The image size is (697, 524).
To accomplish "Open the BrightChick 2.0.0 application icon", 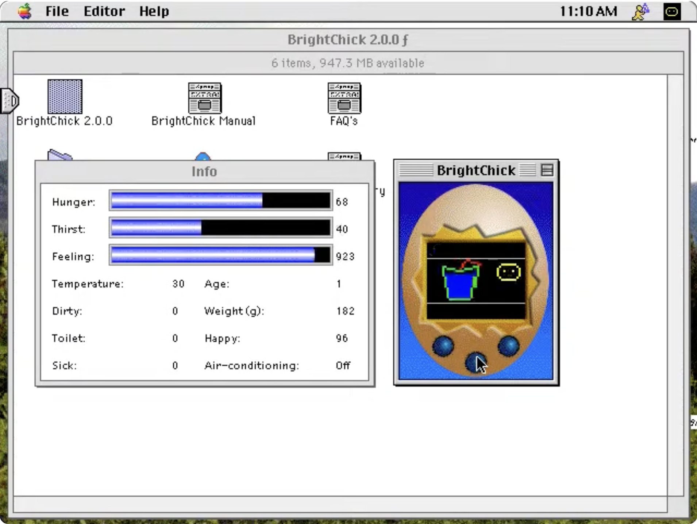I will [65, 97].
